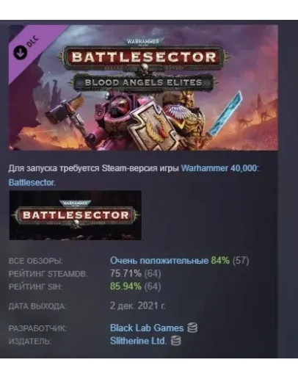Click the РЕЙТИНГ STEAMDB label
298x379 pixels.
48,274
